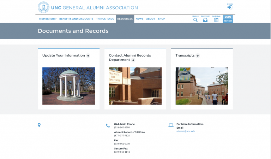Click arrow icon beside Update Your Information

(88, 56)
